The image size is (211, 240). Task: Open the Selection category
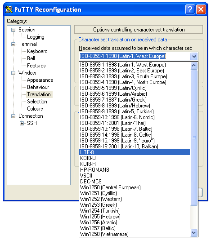37,102
